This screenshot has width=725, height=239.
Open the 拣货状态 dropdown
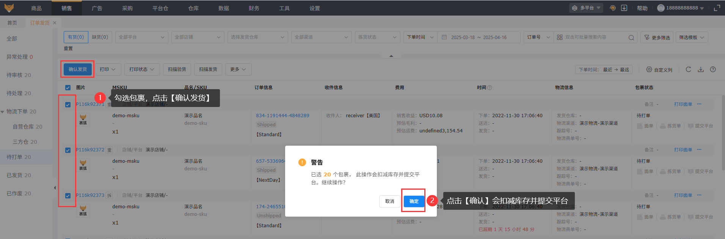pos(378,37)
